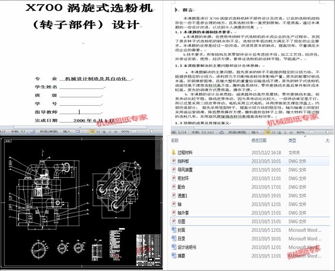335x271 pixels.
Task: Click the file name 导风装置
Action: tap(185, 170)
